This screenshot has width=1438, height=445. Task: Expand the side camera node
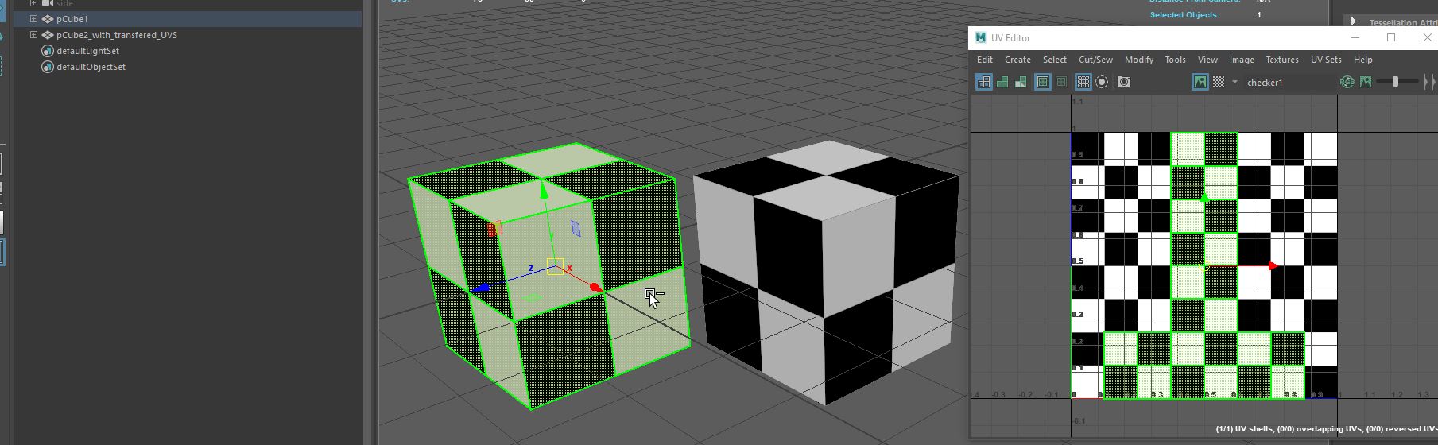coord(33,3)
